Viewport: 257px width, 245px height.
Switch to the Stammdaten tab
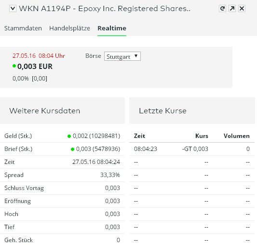pyautogui.click(x=23, y=28)
